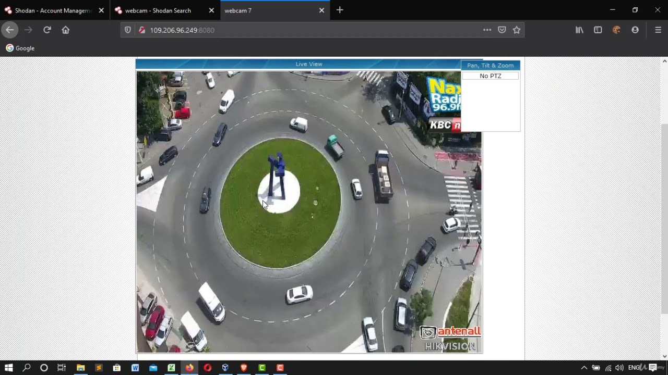Show the insecure connection padlock info
Screen dimensions: 668x375
(141, 30)
